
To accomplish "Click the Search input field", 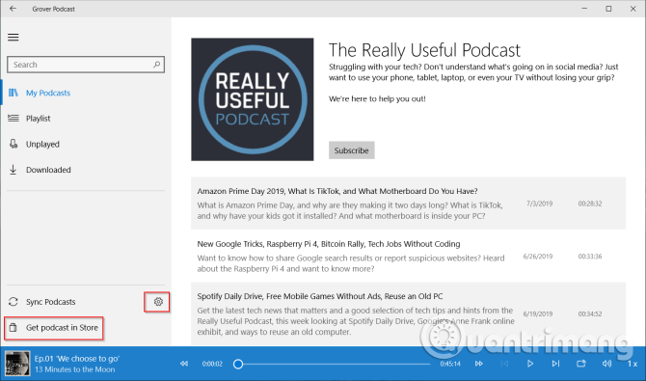I will [86, 65].
